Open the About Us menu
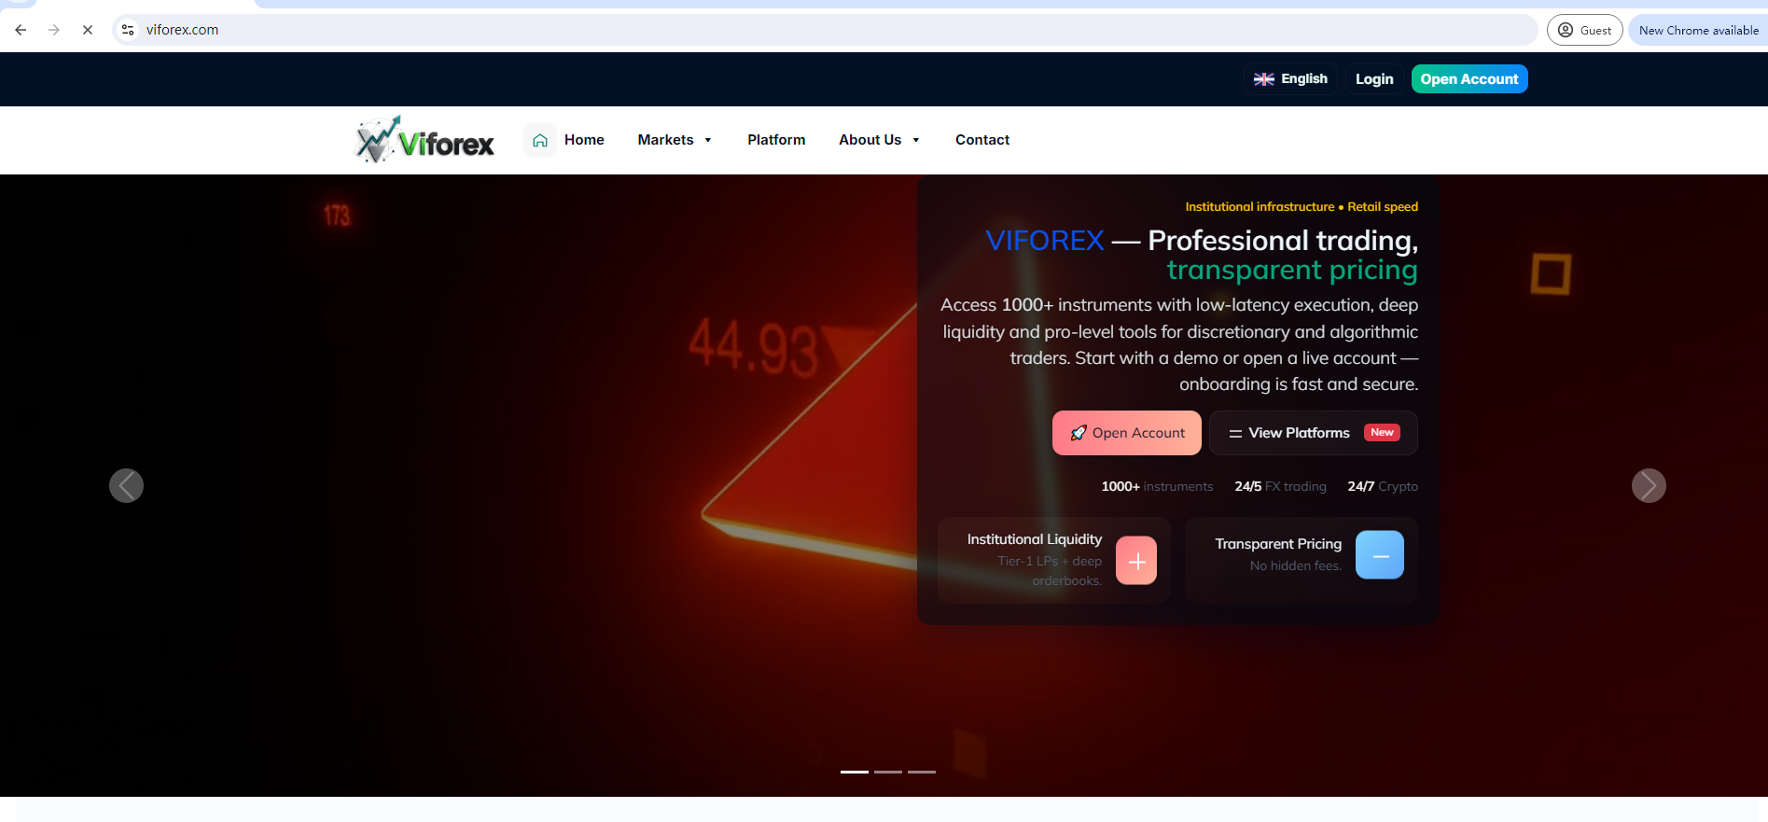Screen dimensions: 1768x822 (870, 140)
